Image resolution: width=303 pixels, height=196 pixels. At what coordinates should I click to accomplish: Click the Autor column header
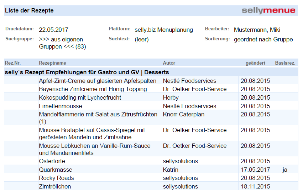point(169,63)
